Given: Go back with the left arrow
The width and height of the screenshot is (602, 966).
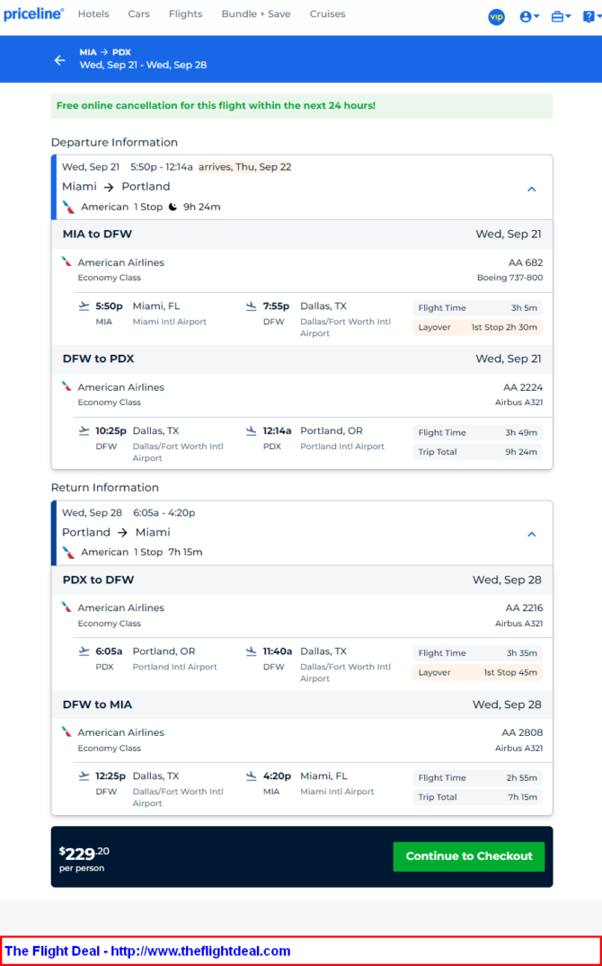Looking at the screenshot, I should pos(60,60).
